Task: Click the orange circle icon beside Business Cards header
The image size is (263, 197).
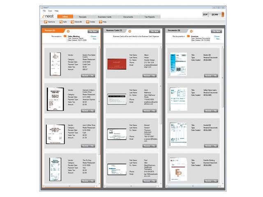Action: (130, 31)
